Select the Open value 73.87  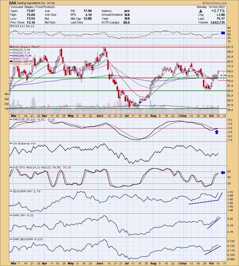(31, 11)
